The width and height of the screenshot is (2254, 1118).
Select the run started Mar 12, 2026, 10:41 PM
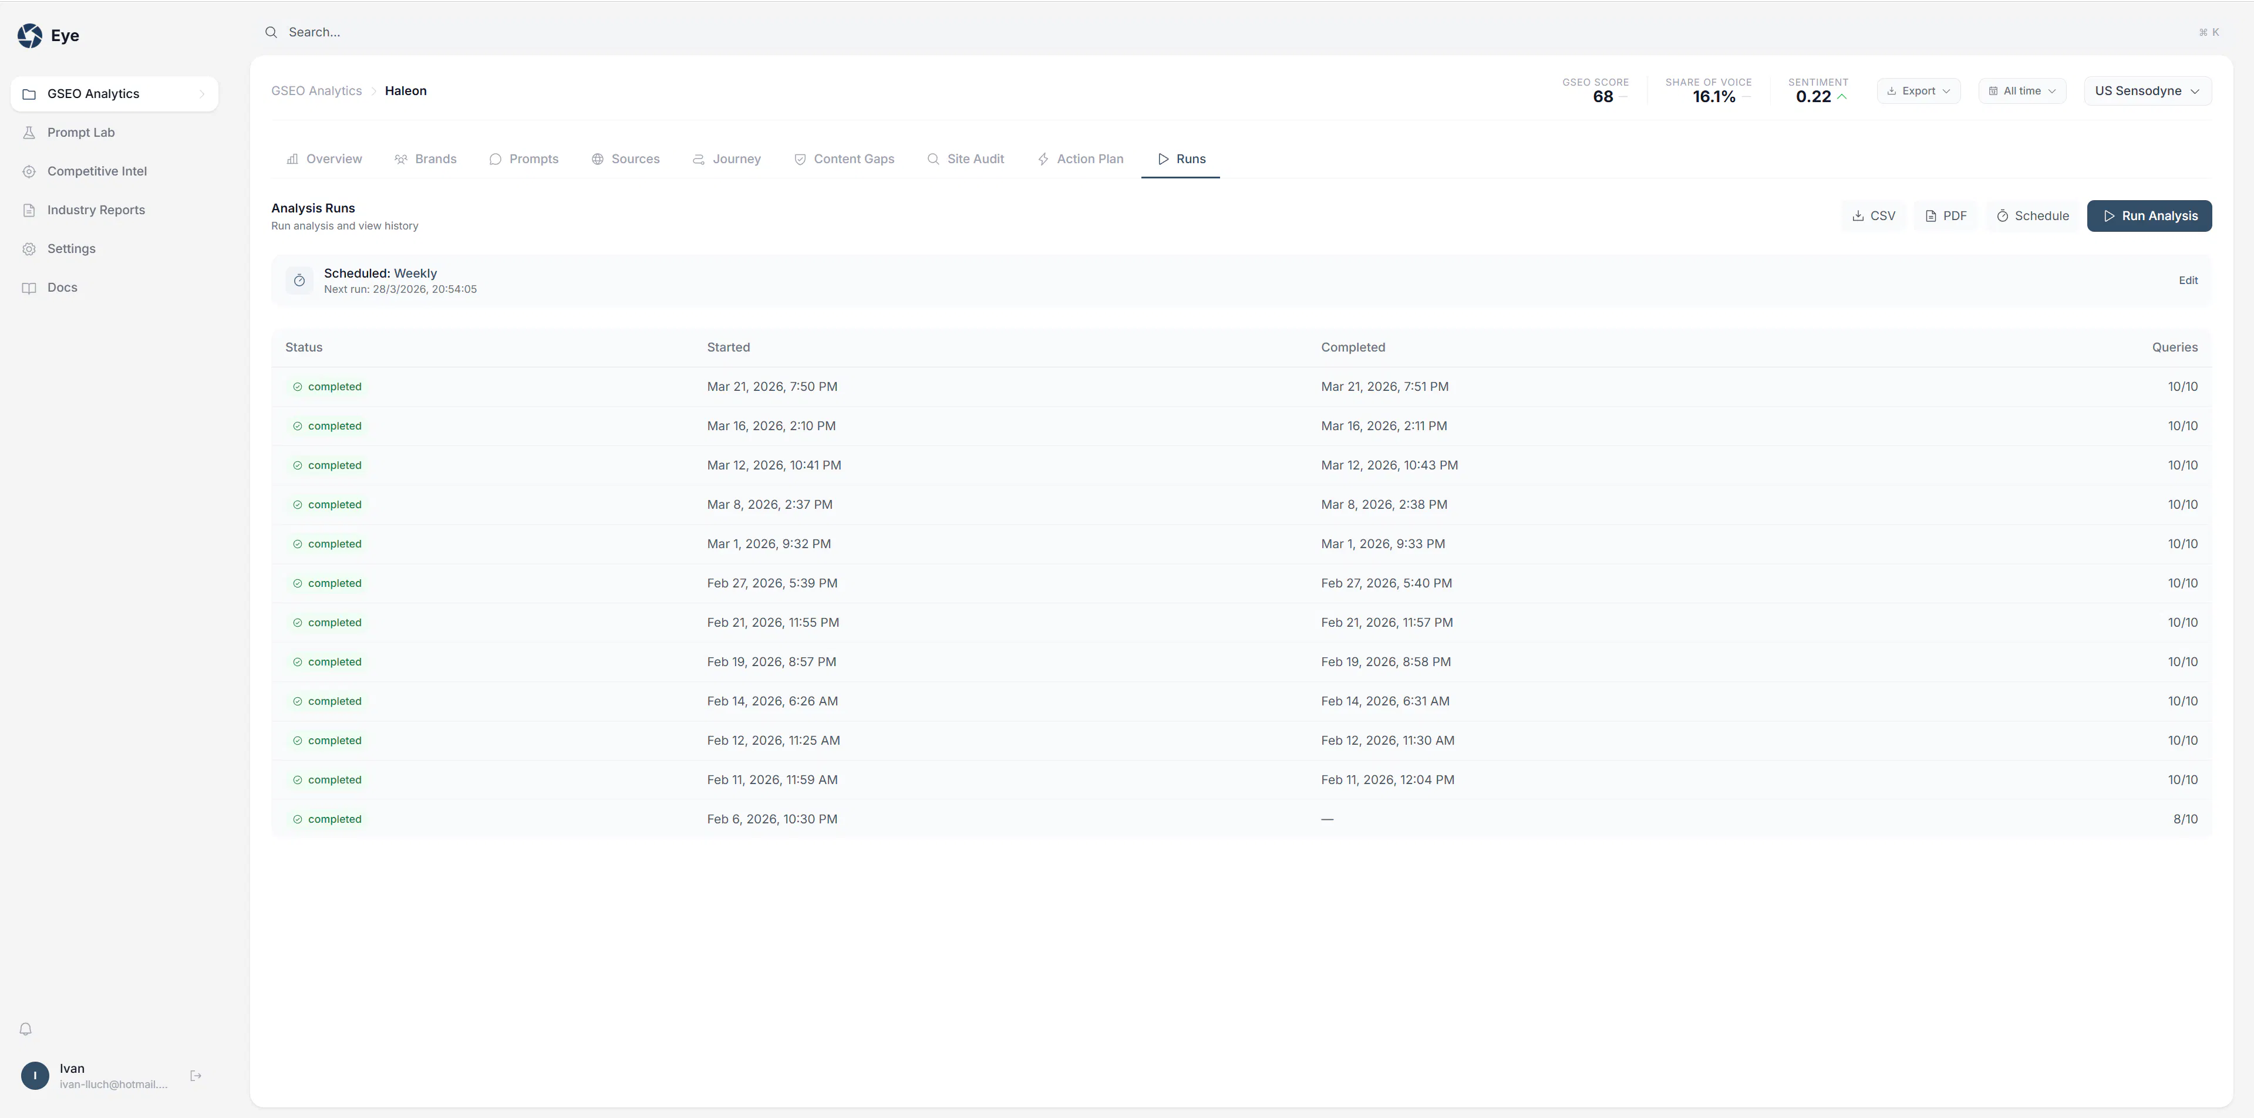[x=1241, y=465]
